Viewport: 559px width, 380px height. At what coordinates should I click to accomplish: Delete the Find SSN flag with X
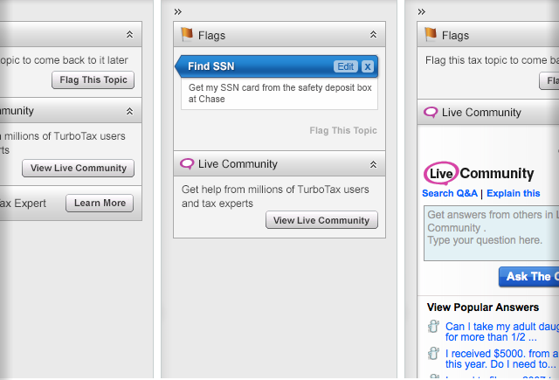368,66
